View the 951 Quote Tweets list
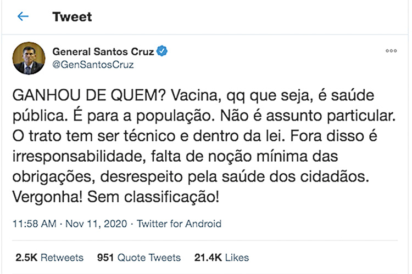 point(139,258)
